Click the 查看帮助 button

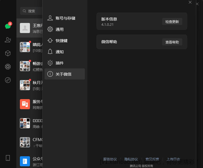point(172,42)
